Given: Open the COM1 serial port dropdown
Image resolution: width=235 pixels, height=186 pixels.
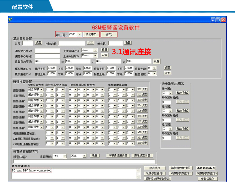Looking at the screenshot, I should (79, 34).
